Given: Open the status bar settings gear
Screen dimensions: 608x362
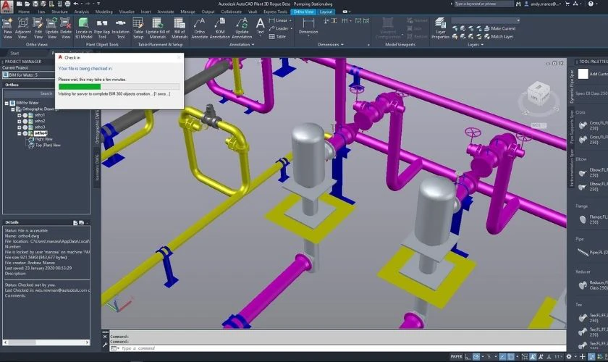Looking at the screenshot, I should (x=569, y=356).
